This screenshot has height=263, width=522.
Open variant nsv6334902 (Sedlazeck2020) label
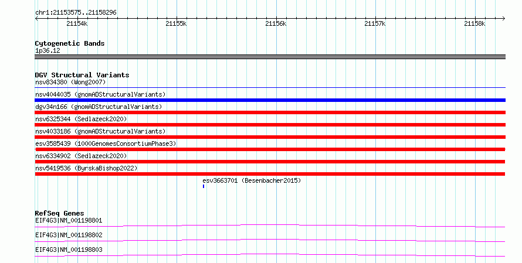81,156
